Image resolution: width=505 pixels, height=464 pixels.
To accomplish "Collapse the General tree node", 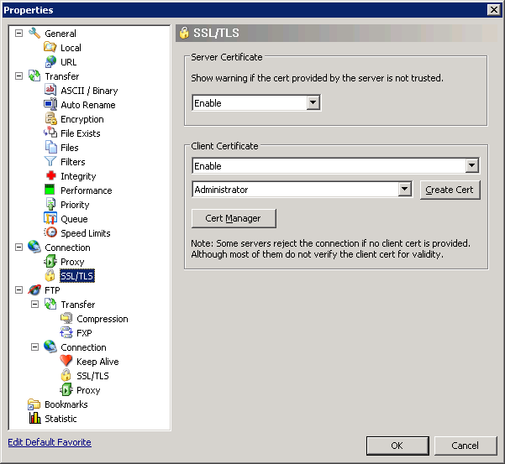I will click(19, 34).
